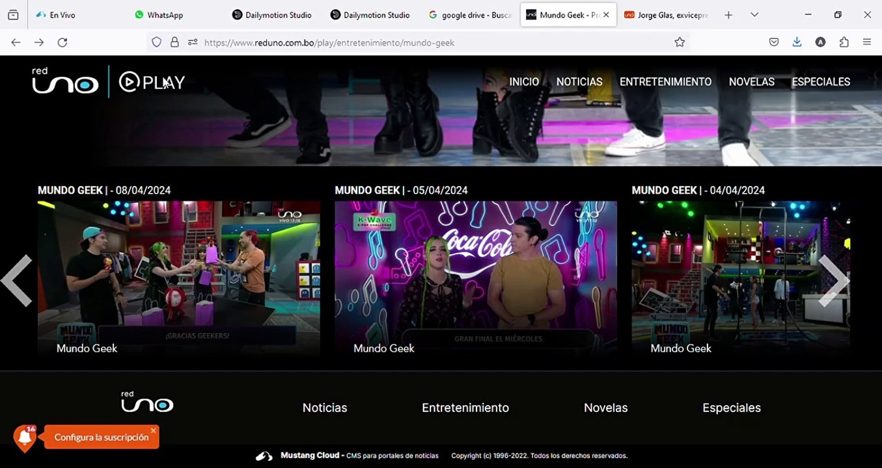Show site security padlock info
This screenshot has height=468, width=882.
click(174, 42)
